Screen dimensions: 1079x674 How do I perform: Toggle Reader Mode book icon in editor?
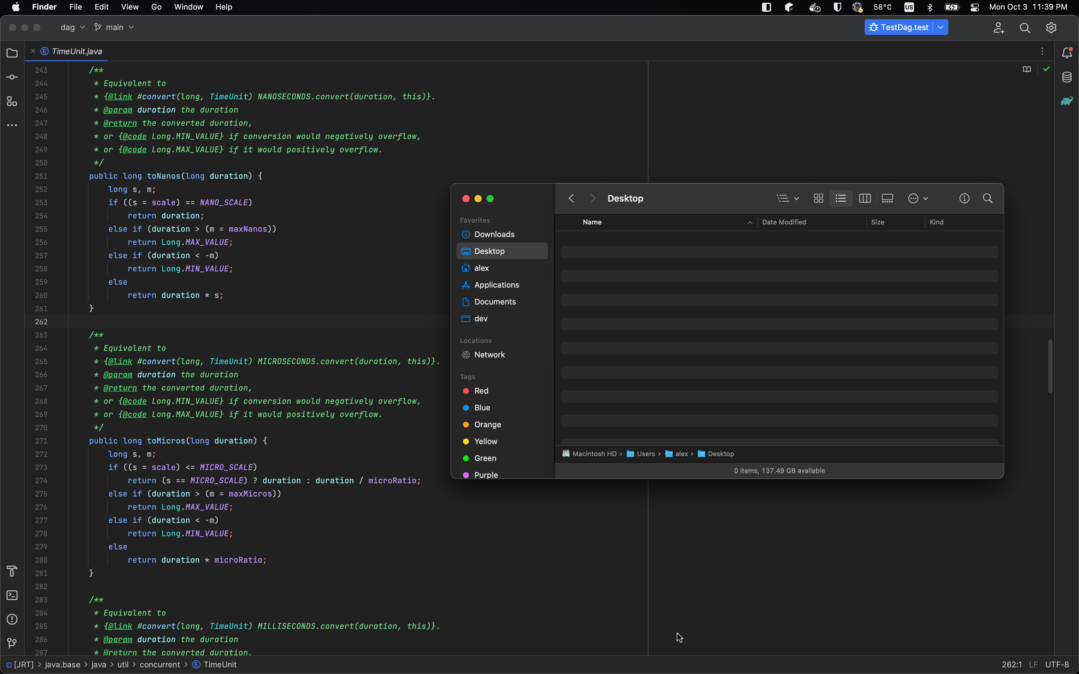click(1027, 69)
